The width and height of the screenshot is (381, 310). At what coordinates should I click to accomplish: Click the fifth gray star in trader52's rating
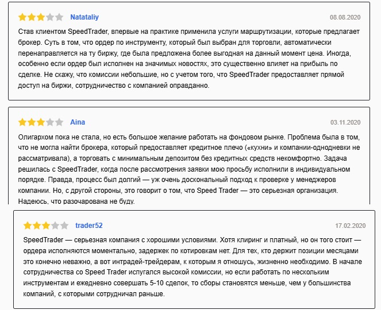tap(64, 226)
